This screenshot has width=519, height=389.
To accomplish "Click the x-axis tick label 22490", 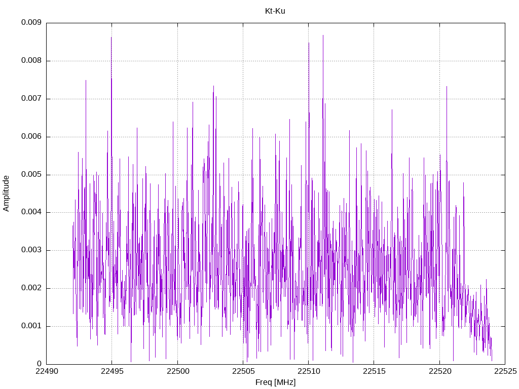I will [x=46, y=371].
